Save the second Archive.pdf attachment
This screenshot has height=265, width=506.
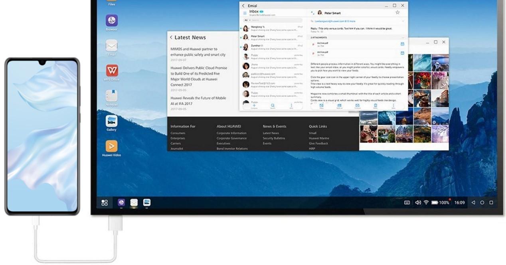coord(402,53)
